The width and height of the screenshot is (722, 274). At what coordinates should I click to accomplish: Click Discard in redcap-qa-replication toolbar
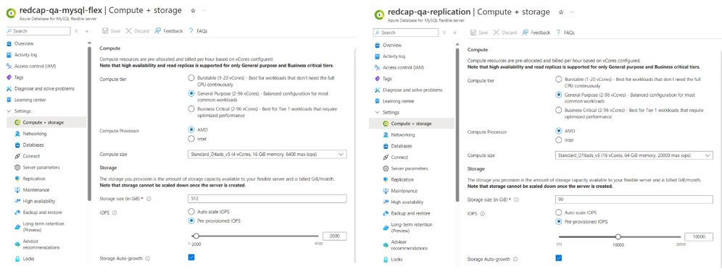[505, 33]
